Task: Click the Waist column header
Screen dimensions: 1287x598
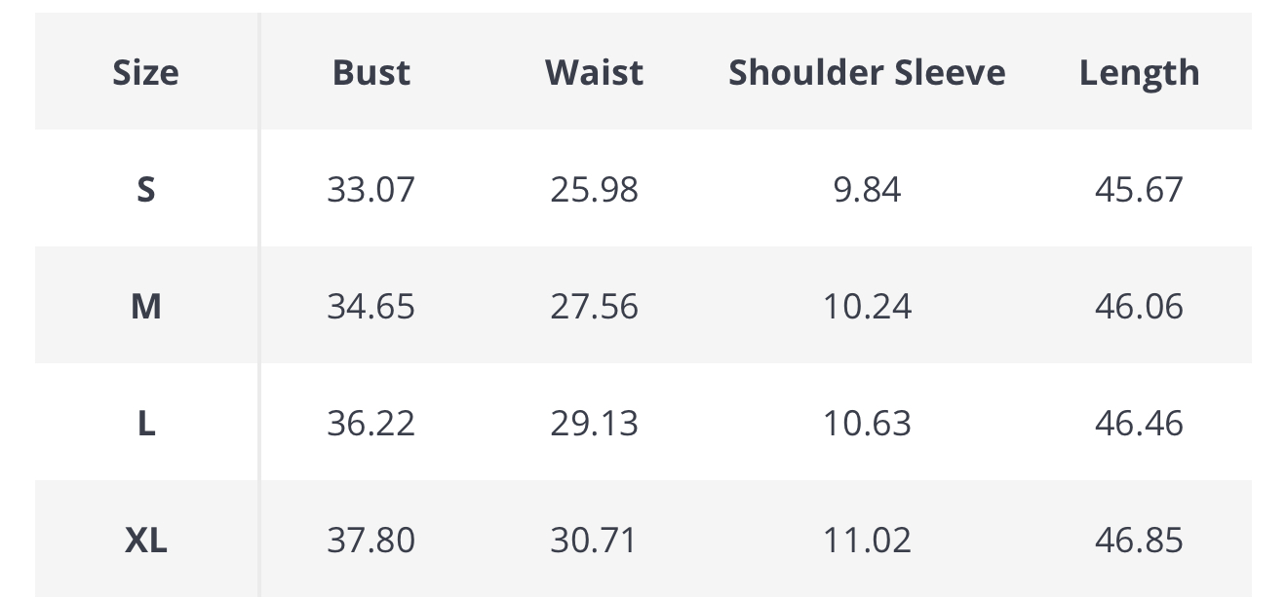Action: coord(594,73)
